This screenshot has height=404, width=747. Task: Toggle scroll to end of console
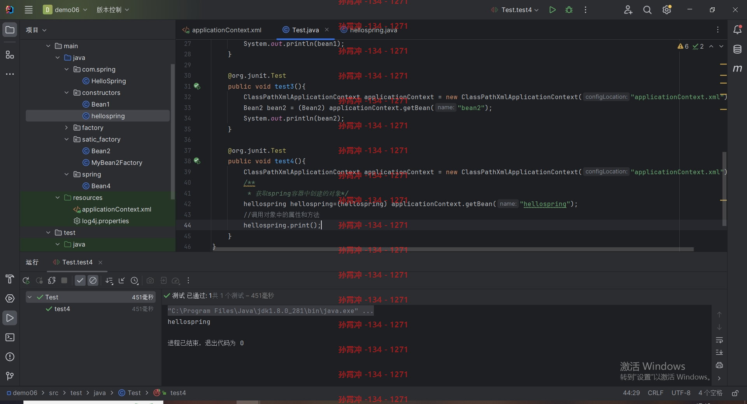[719, 352]
